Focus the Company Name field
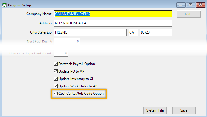This screenshot has width=207, height=117. 113,14
